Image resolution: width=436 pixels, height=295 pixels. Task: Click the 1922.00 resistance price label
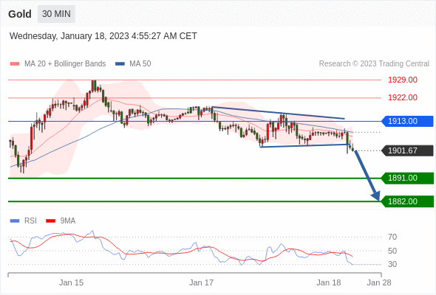[x=402, y=97]
